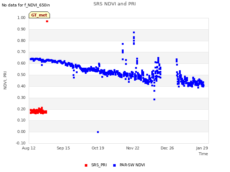Image resolution: width=230 pixels, height=172 pixels.
Task: Click the chart title SRS NDVI and PRI
Action: (115, 4)
